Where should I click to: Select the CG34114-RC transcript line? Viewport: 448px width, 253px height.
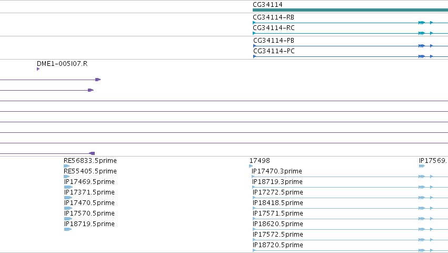350,33
